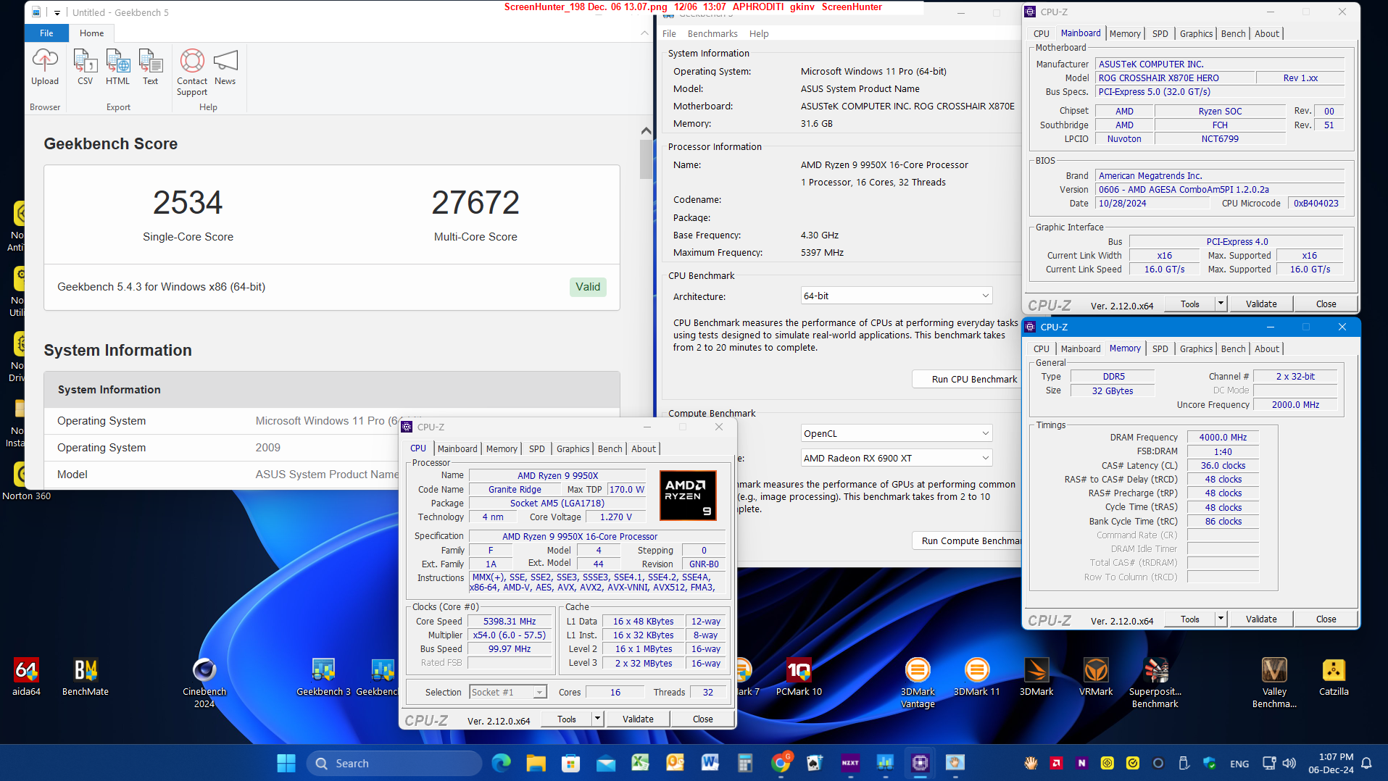
Task: Click the taskbar Search box
Action: (x=394, y=763)
